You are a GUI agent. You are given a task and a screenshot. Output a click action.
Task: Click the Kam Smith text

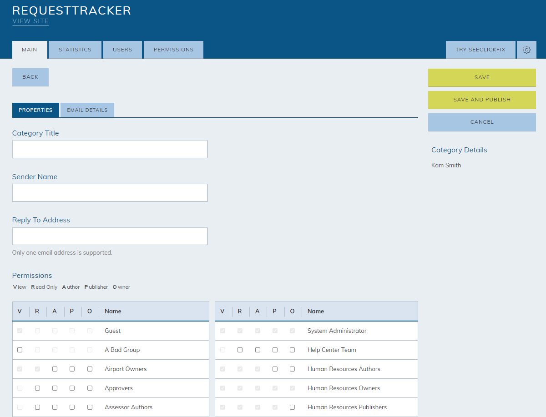[x=446, y=166]
